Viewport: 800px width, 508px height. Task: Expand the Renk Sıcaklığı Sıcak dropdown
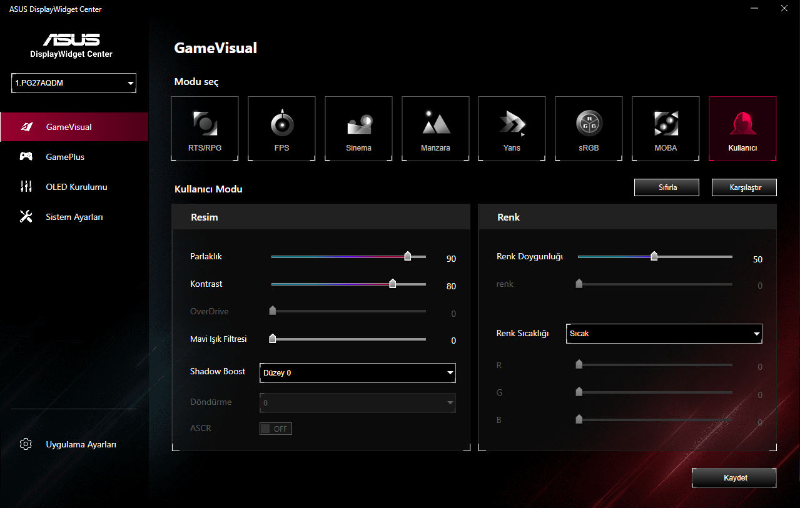664,334
